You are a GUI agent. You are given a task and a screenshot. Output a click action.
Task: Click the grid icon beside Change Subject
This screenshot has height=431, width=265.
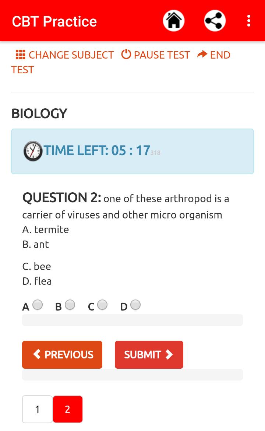pyautogui.click(x=20, y=55)
